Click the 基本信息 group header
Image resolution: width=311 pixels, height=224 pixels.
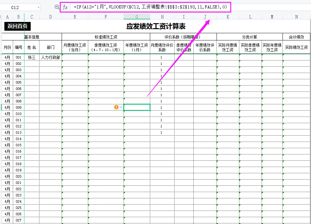[32, 37]
